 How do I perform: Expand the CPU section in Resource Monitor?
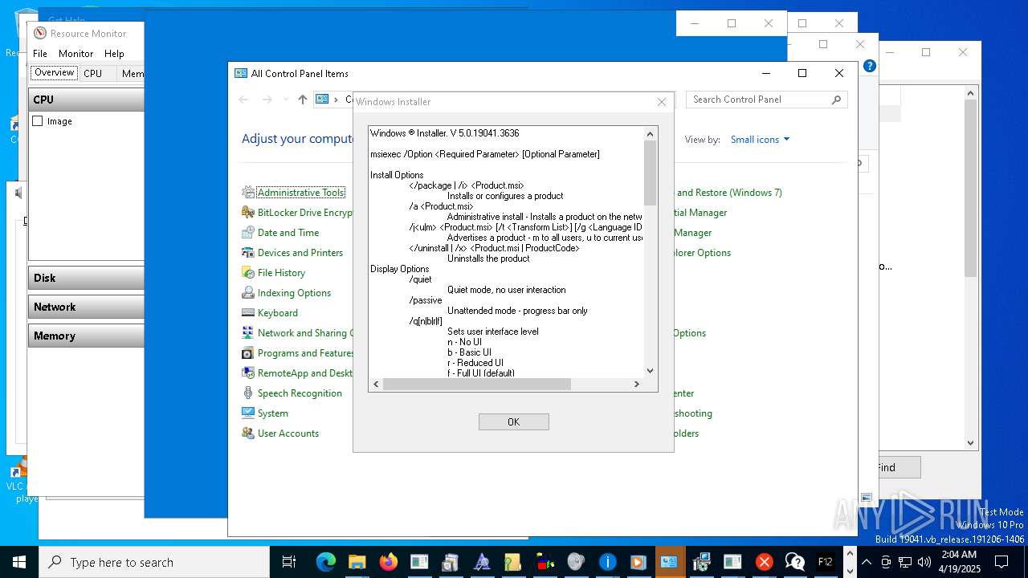pyautogui.click(x=87, y=100)
